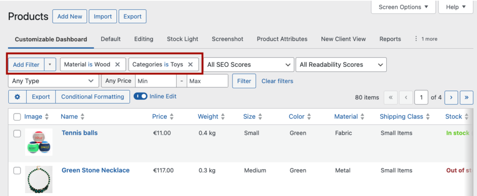Click the 0.4 kg weight cell
Image resolution: width=477 pixels, height=196 pixels.
click(x=207, y=133)
